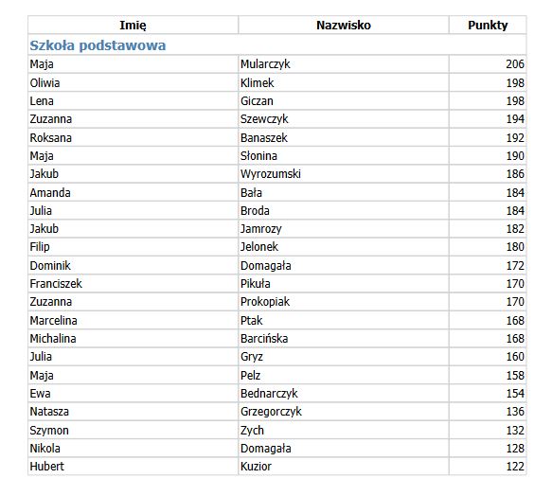Click the Imię column header
Viewport: 552px width, 496px height.
pos(133,25)
